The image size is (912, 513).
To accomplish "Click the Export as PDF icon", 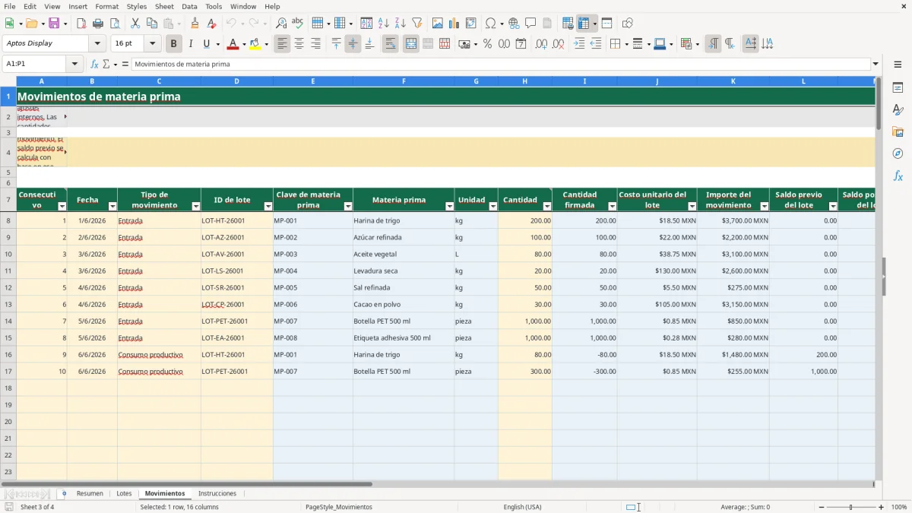I will (x=81, y=24).
